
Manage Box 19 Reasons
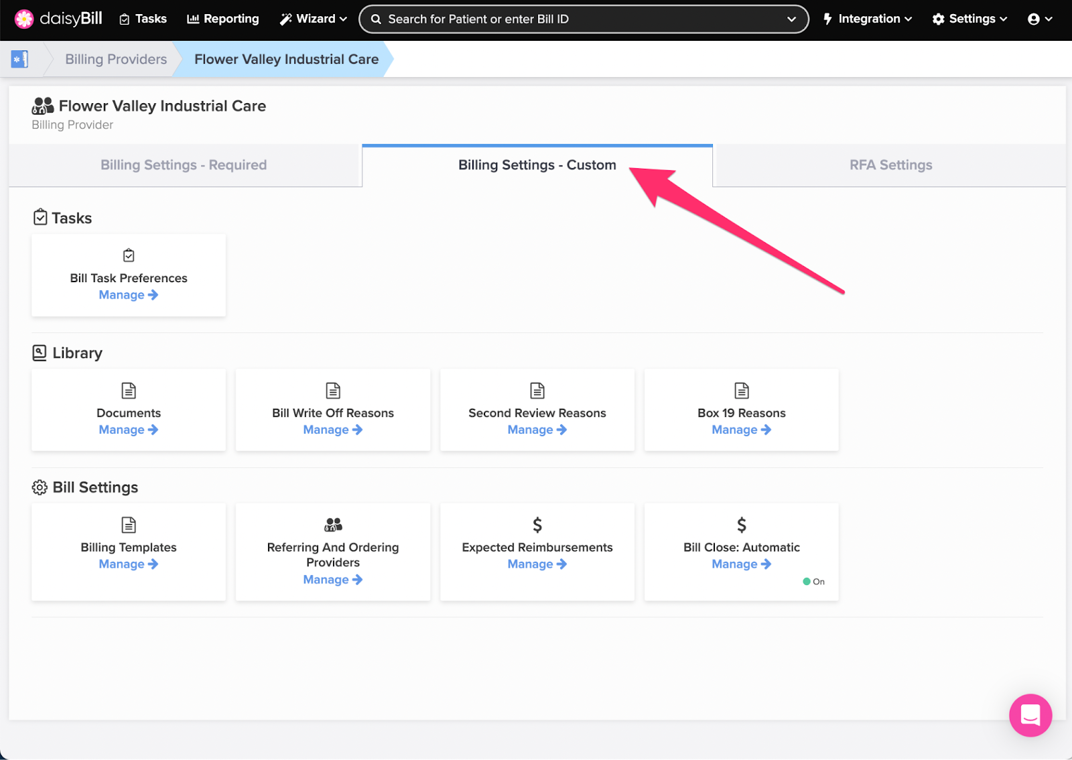(x=742, y=430)
